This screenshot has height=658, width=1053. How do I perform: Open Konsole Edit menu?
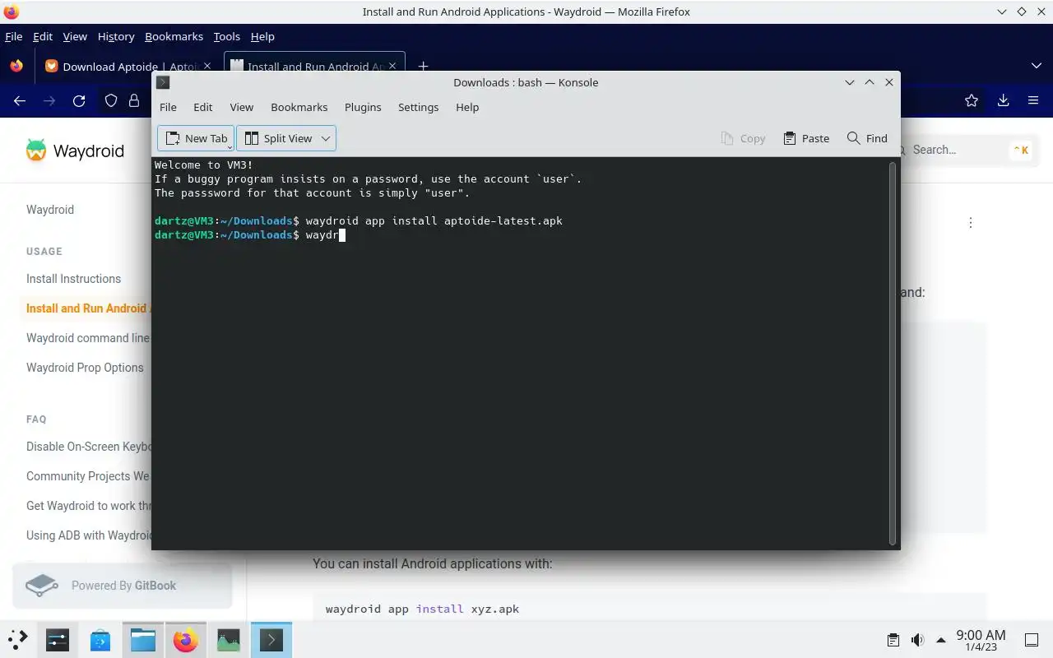pyautogui.click(x=203, y=107)
